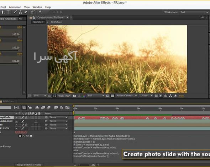Image resolution: width=210 pixels, height=167 pixels.
Task: Toggle expression enable equals-sign switch
Action: tap(20, 136)
